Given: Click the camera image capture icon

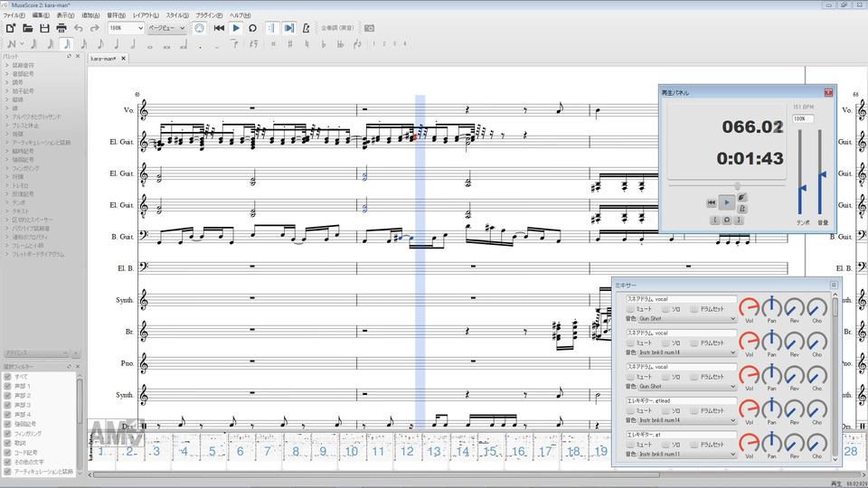Looking at the screenshot, I should point(369,28).
